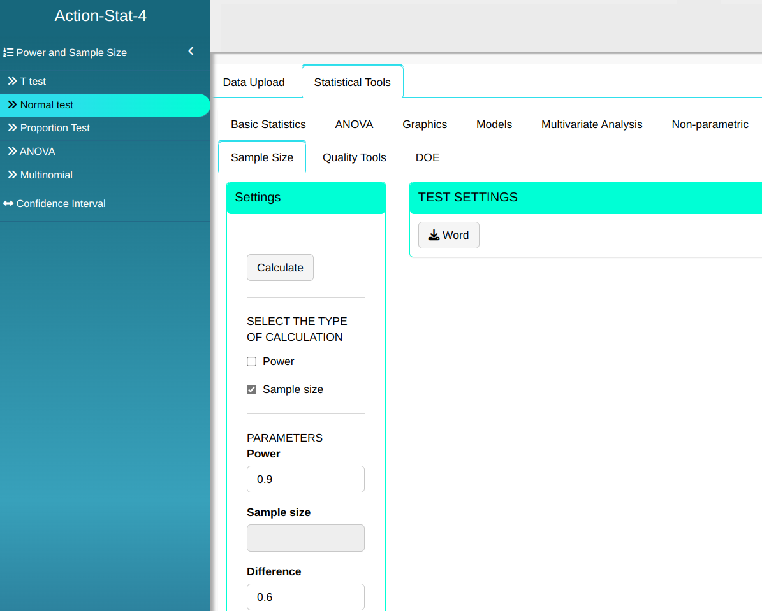Click the double-chevron icon beside Proportion Test

pyautogui.click(x=12, y=128)
